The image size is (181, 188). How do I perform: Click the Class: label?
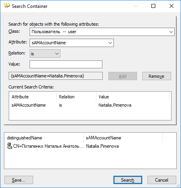[x=14, y=32]
